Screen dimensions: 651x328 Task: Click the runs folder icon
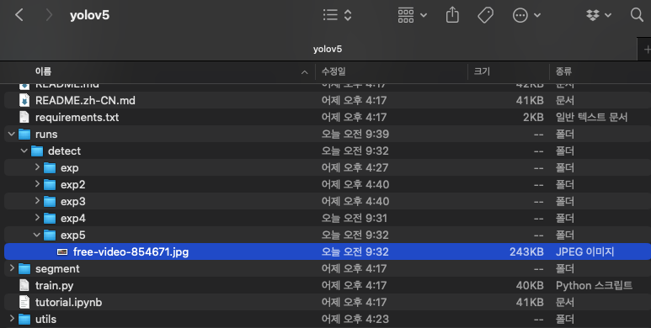coord(24,135)
